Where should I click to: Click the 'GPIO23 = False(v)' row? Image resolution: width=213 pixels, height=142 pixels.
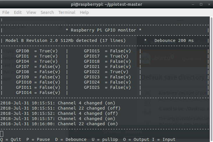[x=107, y=77]
